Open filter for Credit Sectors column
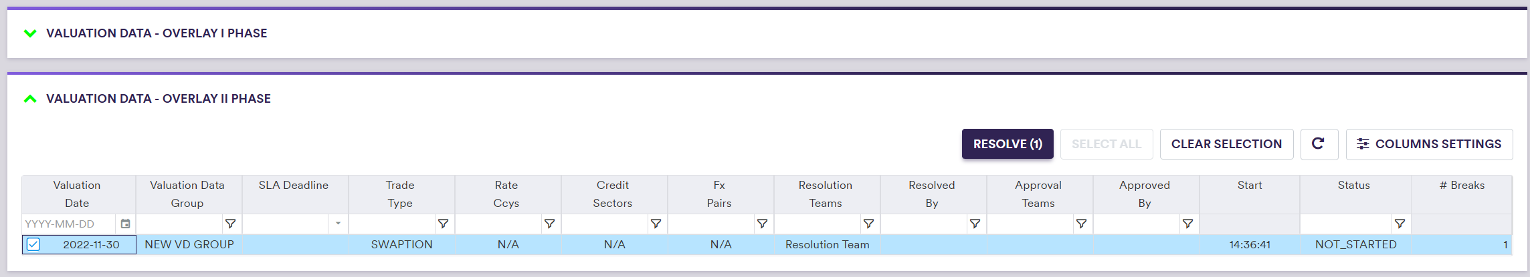 (656, 224)
